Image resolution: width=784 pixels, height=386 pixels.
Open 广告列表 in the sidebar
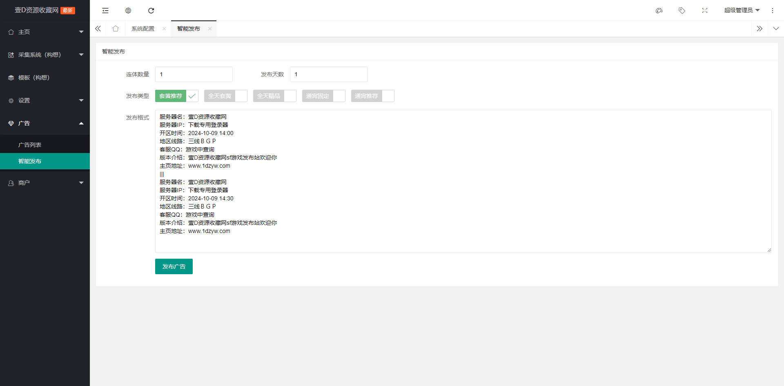pos(30,145)
